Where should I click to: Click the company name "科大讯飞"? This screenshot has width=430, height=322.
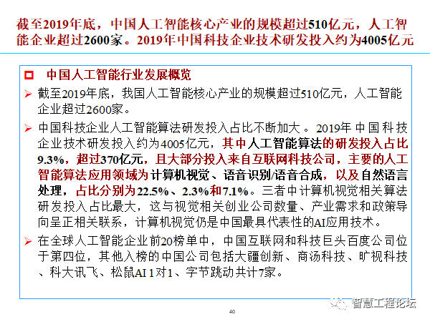tap(74, 272)
